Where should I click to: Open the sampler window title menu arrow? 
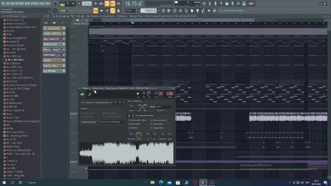pyautogui.click(x=80, y=88)
